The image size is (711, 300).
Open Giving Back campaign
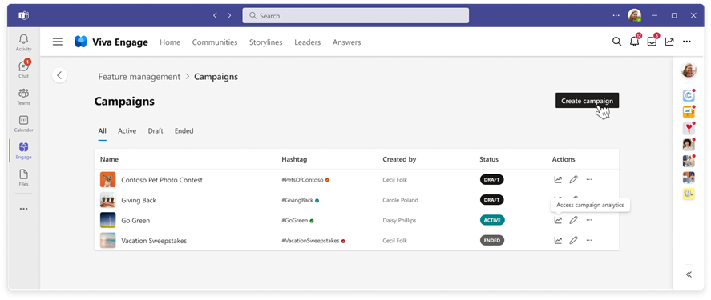(139, 201)
